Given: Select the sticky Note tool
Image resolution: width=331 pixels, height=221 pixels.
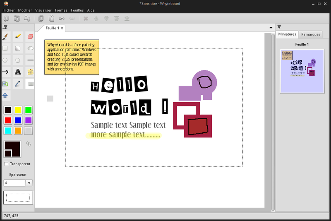Looking at the screenshot, I should point(30,72).
